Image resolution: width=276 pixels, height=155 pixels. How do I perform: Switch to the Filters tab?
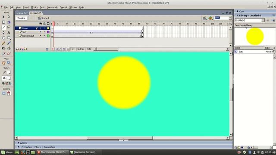click(x=38, y=147)
